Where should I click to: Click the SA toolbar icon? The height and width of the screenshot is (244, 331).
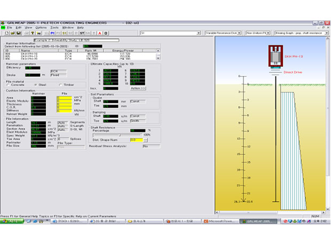point(88,33)
